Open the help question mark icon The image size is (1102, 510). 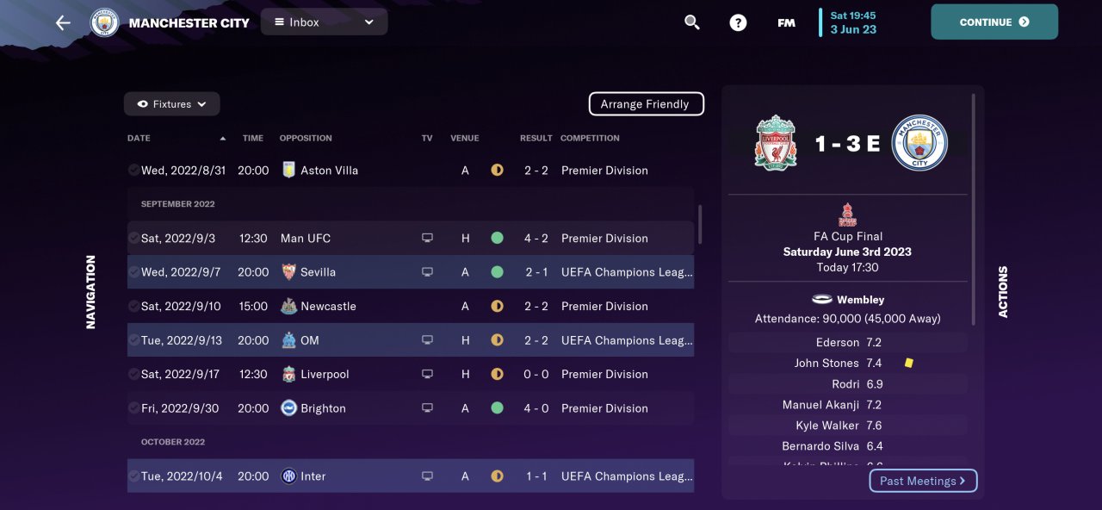click(x=738, y=22)
